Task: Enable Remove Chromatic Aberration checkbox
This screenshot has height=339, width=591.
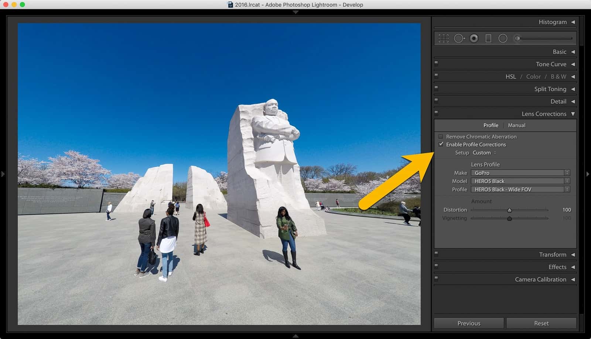Action: coord(441,136)
